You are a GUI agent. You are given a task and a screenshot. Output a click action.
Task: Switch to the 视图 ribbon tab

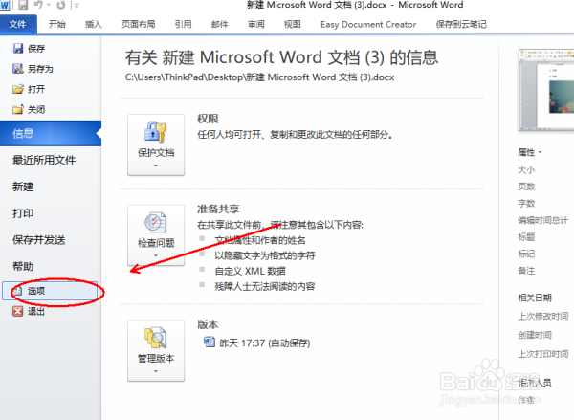click(293, 25)
